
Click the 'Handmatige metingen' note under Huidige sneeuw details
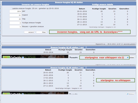click(102, 27)
